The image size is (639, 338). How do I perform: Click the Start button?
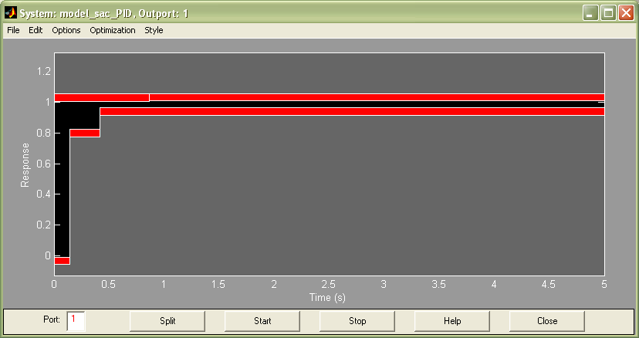tap(262, 321)
